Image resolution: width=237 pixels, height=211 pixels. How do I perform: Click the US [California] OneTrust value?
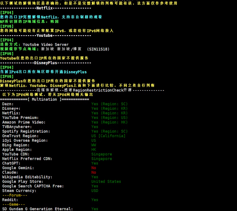[x=108, y=136]
